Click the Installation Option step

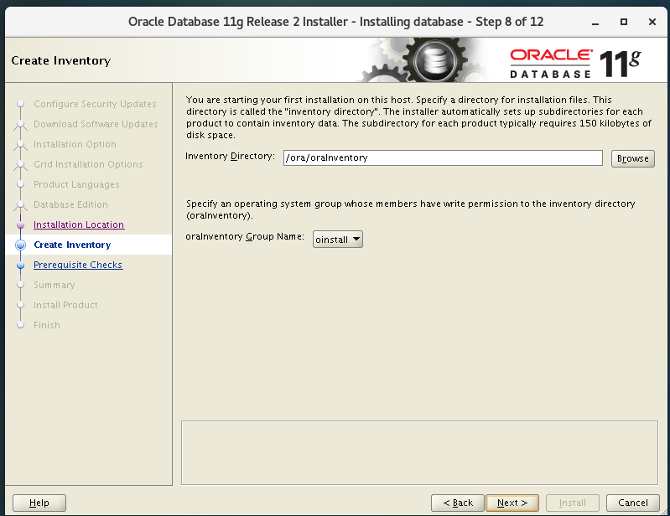[x=75, y=144]
